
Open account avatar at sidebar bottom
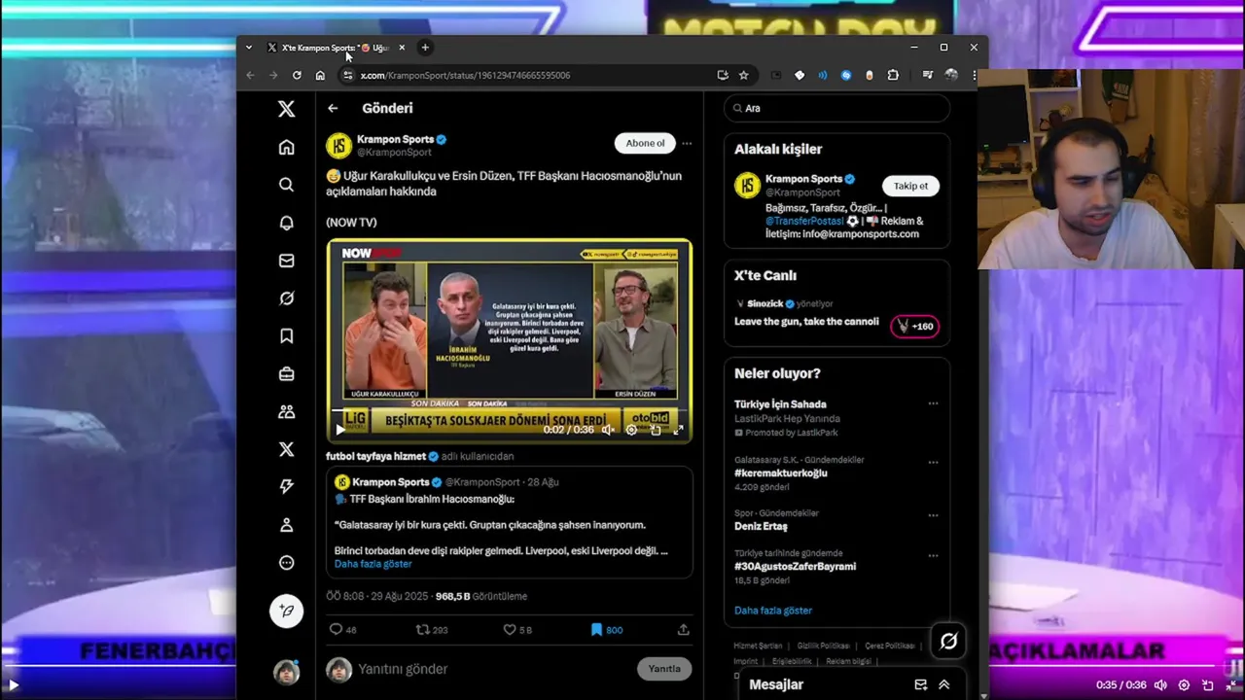tap(286, 672)
